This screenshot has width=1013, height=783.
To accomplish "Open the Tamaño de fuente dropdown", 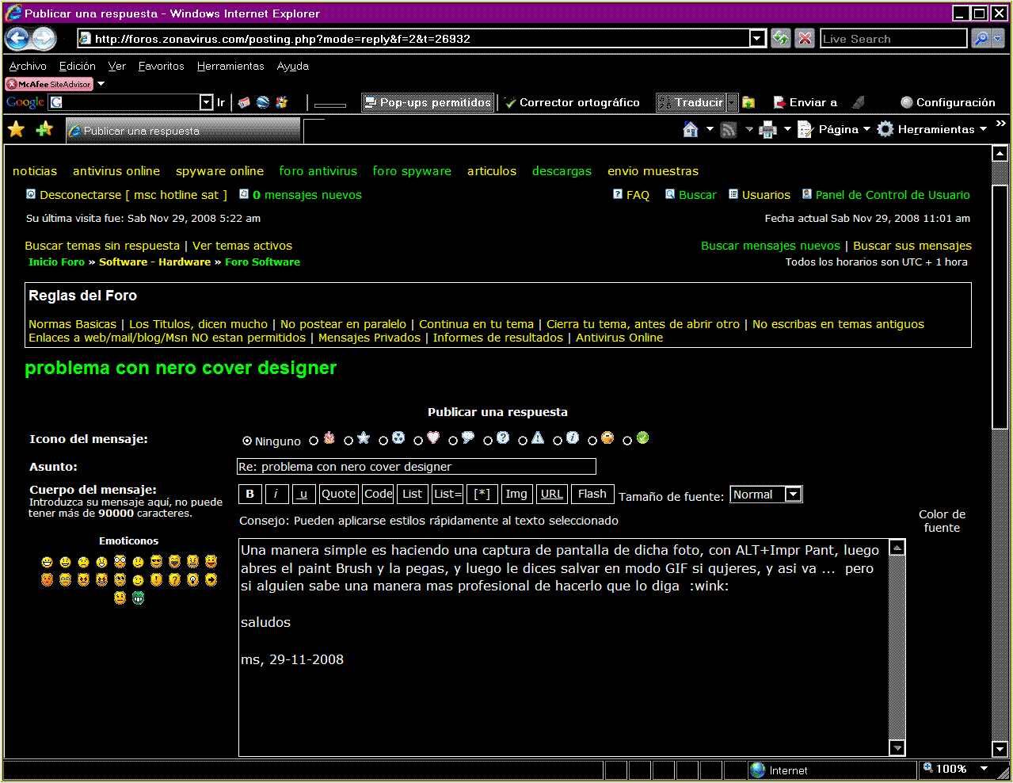I will (x=793, y=495).
